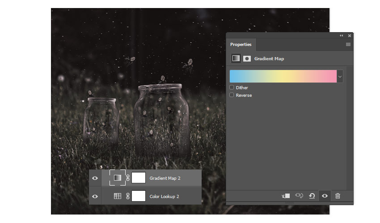Switch to the Properties tab
Screen dimensions: 380x223
click(x=241, y=45)
